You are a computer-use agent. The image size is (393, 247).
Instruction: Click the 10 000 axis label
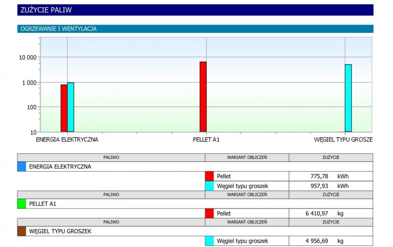[28, 57]
